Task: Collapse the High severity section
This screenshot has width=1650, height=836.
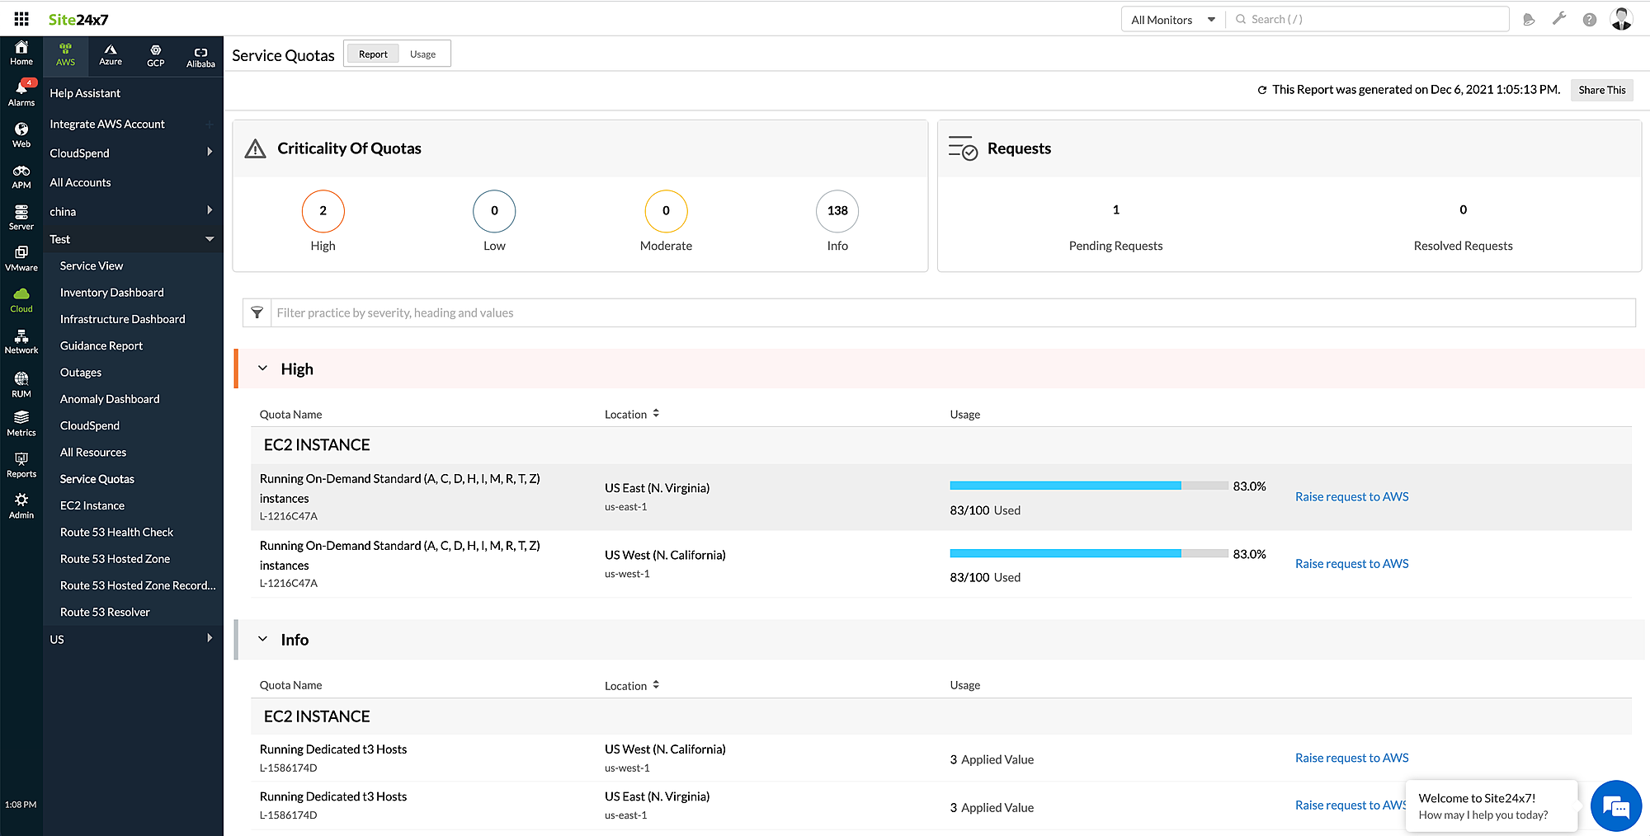Action: pyautogui.click(x=262, y=368)
